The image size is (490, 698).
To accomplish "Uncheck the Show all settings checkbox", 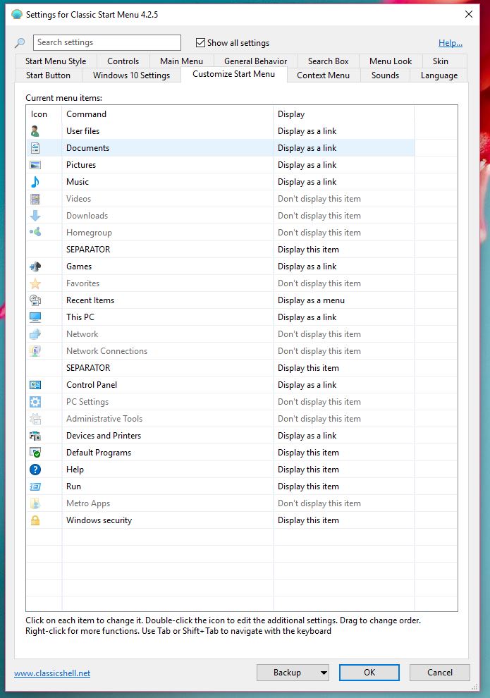I will (201, 43).
